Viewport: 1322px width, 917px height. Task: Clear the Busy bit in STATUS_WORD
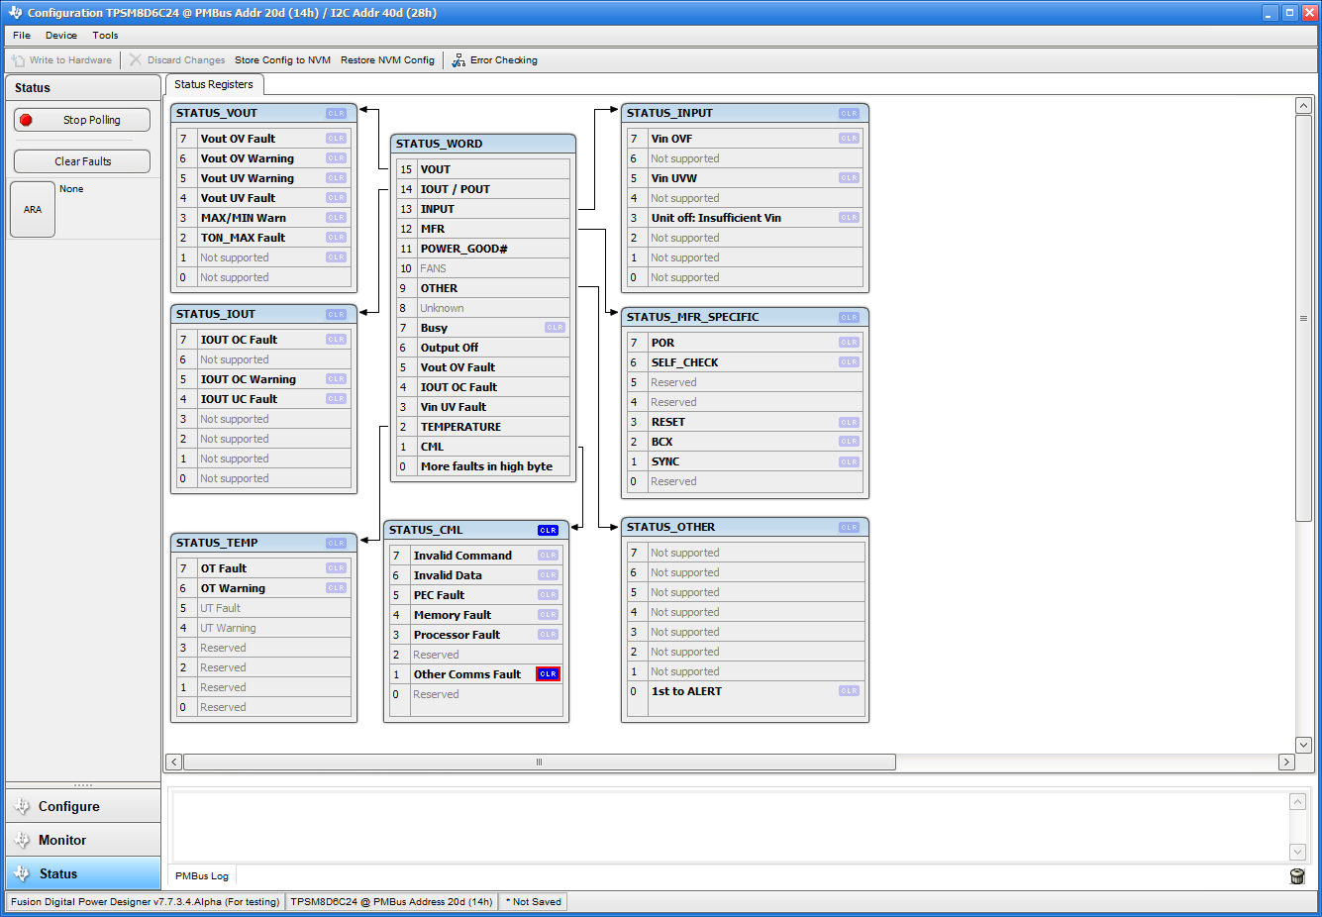(555, 328)
